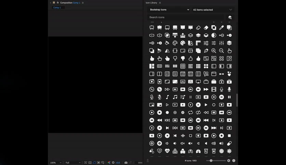Select the arrow-through-heart icon
286x165 pixels.
click(221, 74)
